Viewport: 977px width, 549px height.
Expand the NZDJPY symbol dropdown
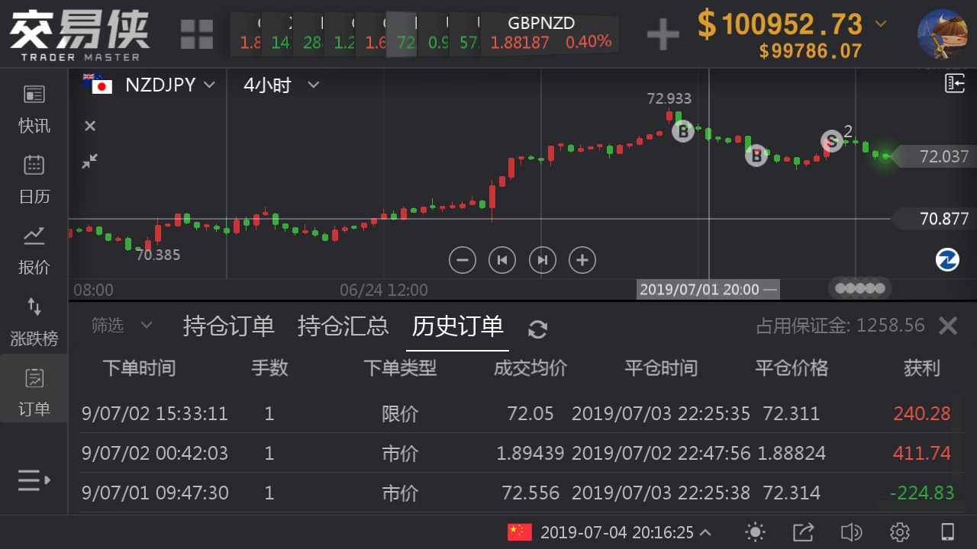(x=209, y=85)
